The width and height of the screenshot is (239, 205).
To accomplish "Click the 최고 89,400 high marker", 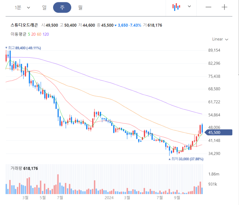I will tap(23, 48).
